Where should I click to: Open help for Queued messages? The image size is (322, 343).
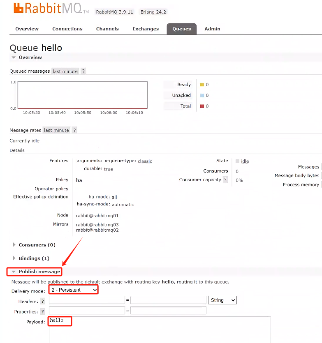point(83,71)
